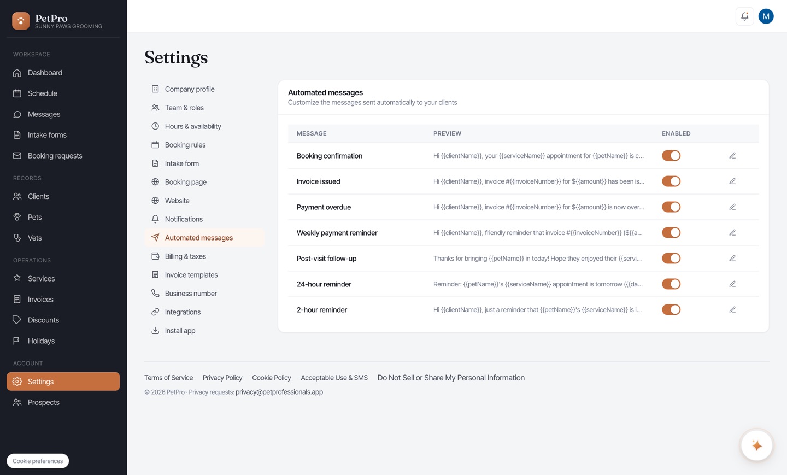
Task: Click the Vets stethoscope icon
Action: [x=17, y=238]
